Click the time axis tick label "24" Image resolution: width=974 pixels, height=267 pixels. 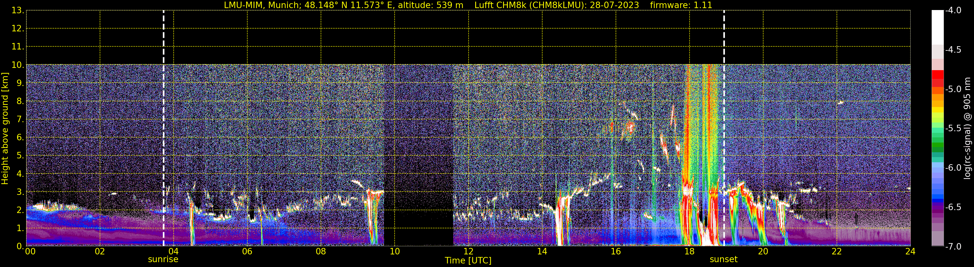(x=910, y=251)
